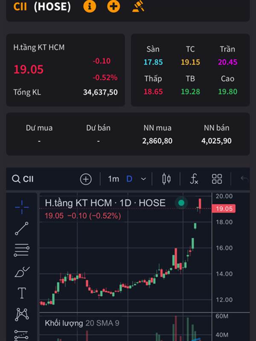The image size is (256, 341).
Task: Select the horizontal lines Fibonacci tool
Action: coord(22,250)
